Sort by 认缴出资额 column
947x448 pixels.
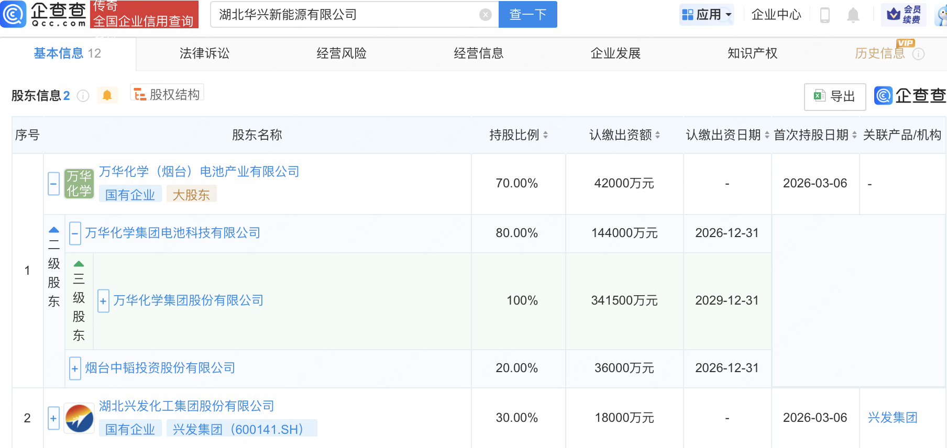click(657, 135)
